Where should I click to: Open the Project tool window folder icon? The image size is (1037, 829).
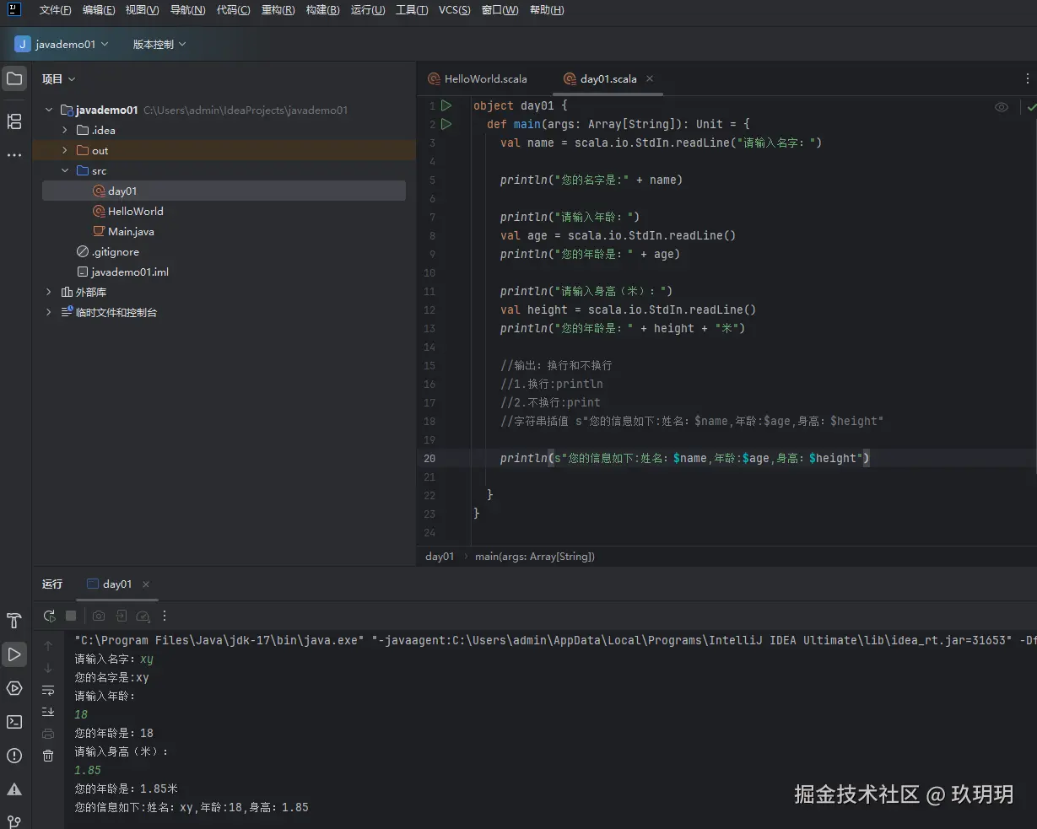[x=14, y=79]
